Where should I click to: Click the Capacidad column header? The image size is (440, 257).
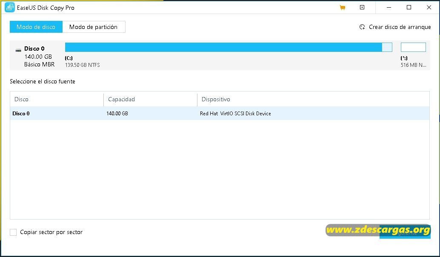coord(150,99)
